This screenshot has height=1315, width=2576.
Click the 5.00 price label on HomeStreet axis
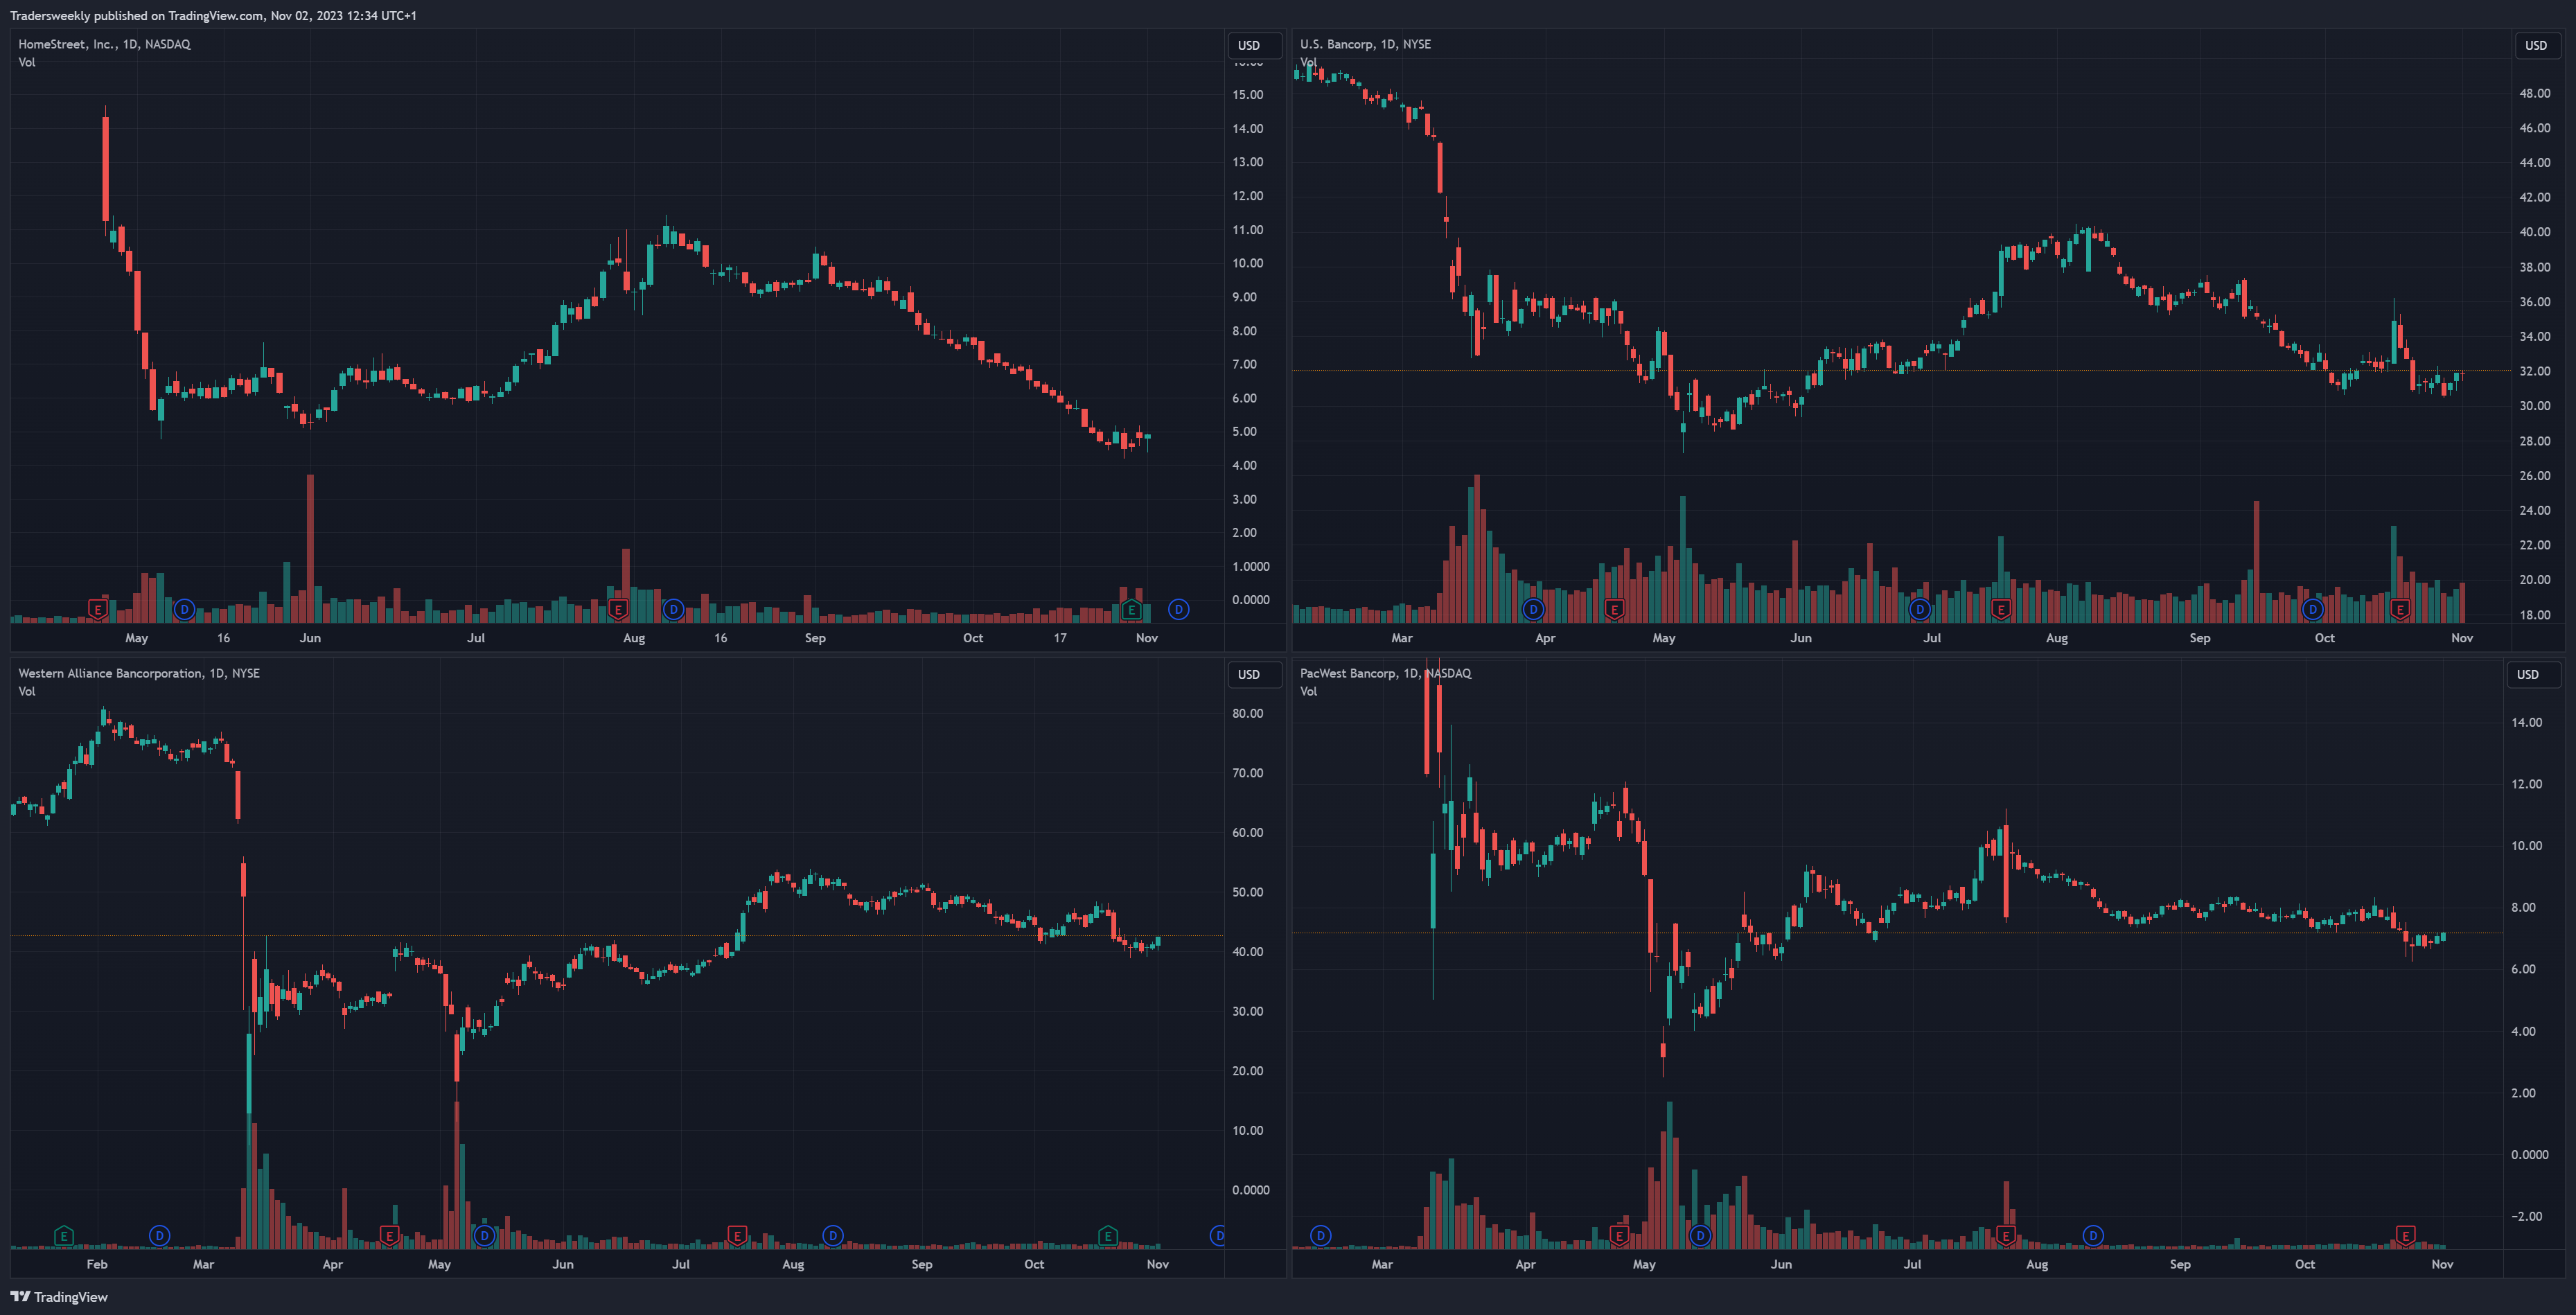[1244, 431]
